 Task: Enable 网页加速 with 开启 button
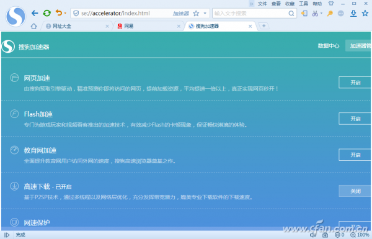(x=355, y=83)
